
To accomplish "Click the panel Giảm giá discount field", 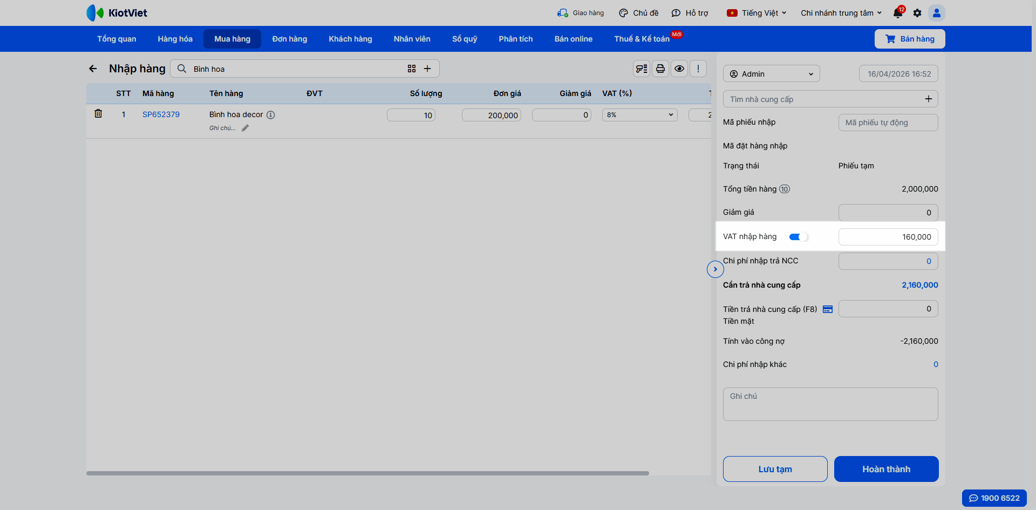I will click(x=888, y=213).
